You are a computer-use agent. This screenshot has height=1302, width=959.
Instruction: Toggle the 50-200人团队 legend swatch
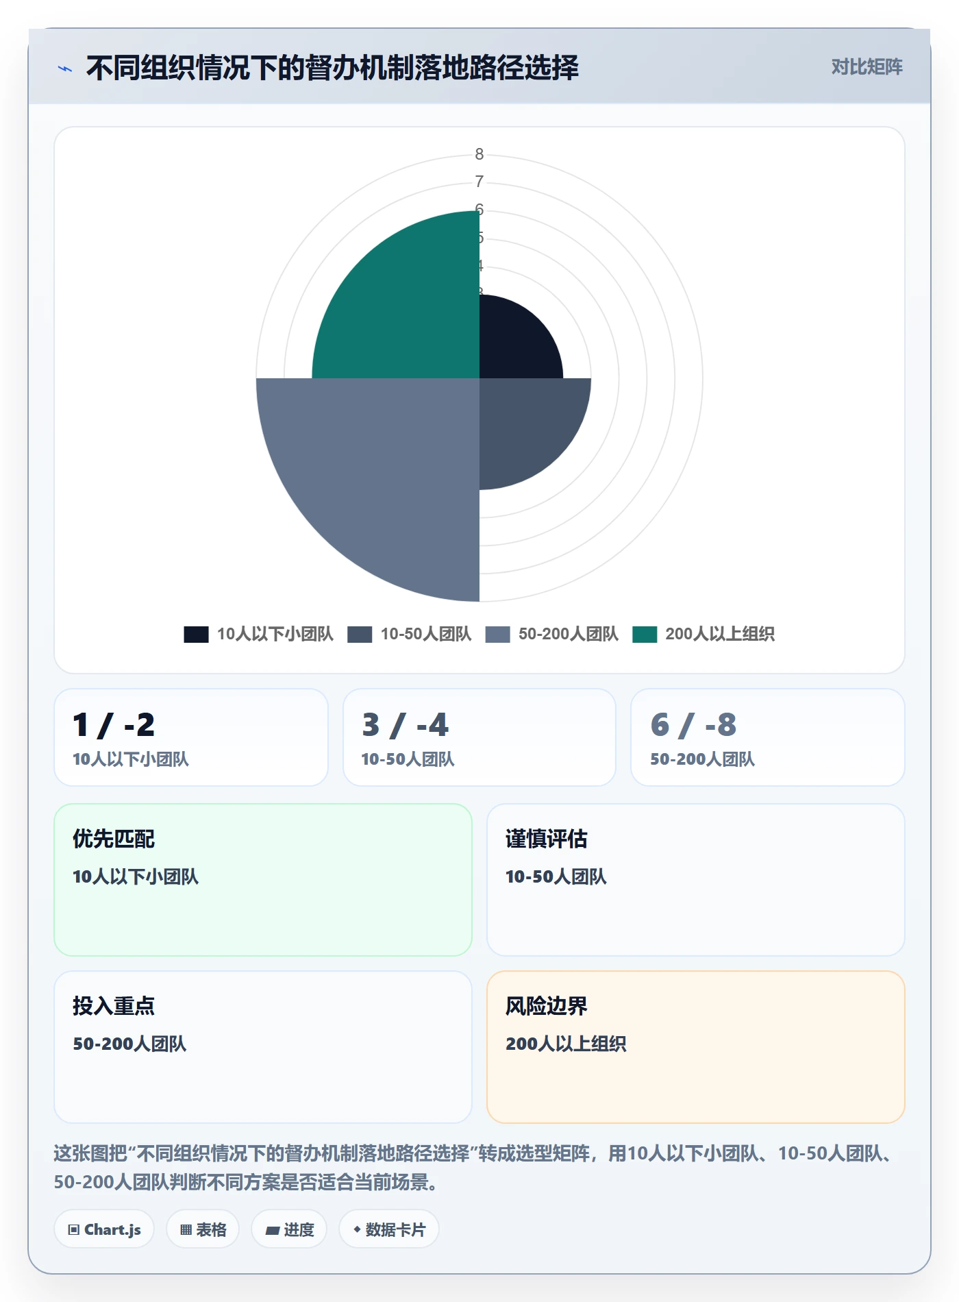(x=497, y=635)
